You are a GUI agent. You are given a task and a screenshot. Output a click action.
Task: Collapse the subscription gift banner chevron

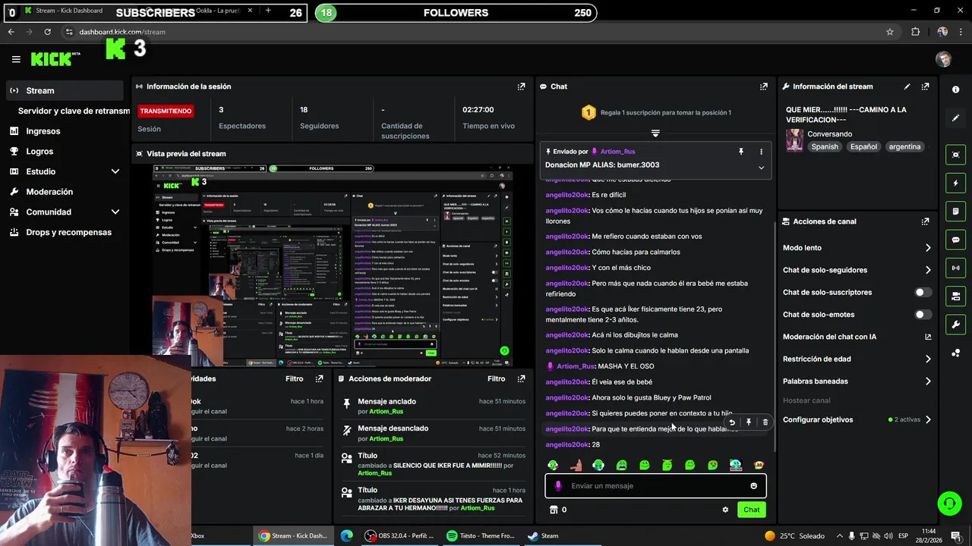[655, 133]
